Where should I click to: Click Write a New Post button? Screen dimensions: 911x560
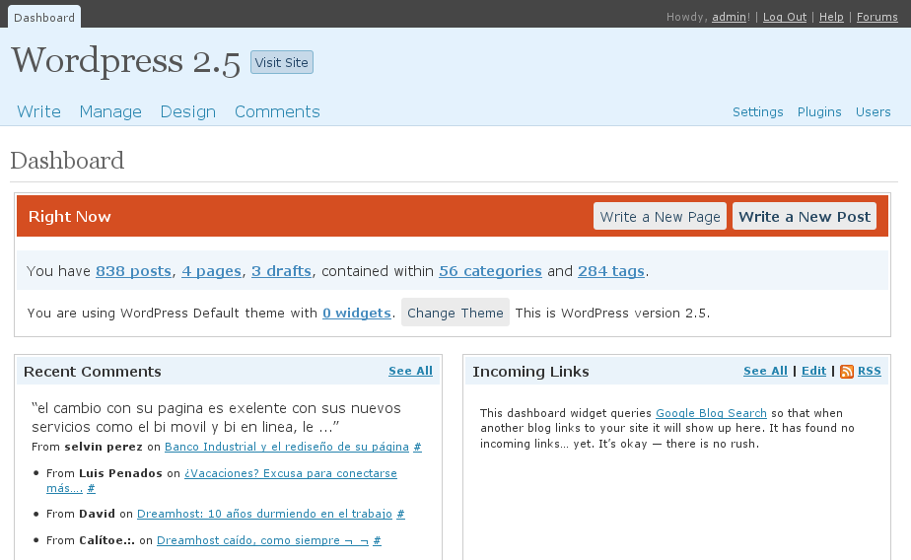tap(805, 216)
